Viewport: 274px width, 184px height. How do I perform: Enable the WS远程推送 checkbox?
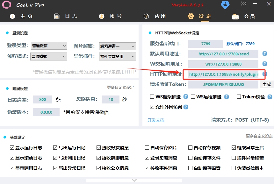pyautogui.click(x=193, y=97)
